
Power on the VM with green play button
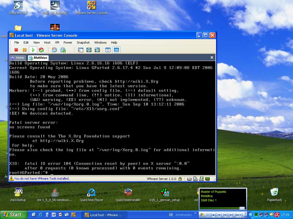tap(33, 50)
